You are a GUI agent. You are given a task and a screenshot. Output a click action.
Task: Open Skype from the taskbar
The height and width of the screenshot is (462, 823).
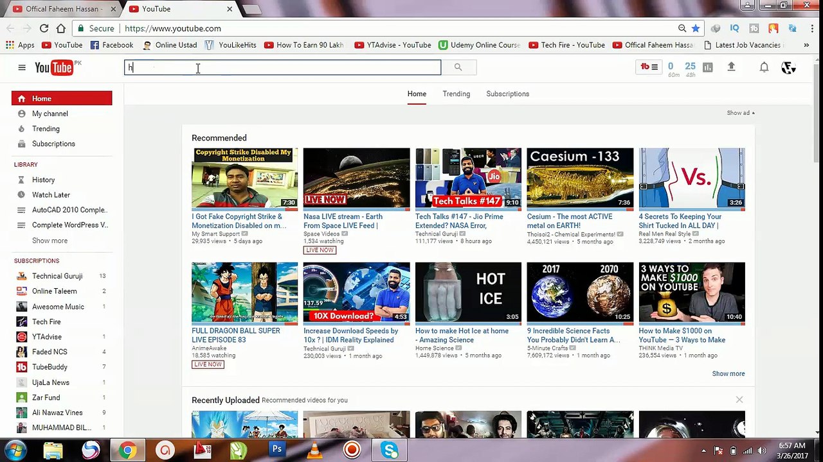390,450
